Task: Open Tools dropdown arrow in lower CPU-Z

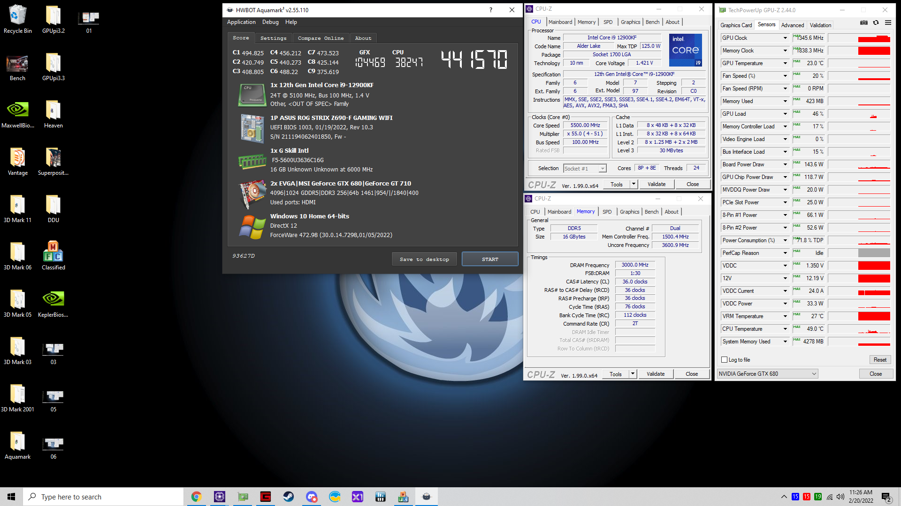Action: pyautogui.click(x=633, y=374)
